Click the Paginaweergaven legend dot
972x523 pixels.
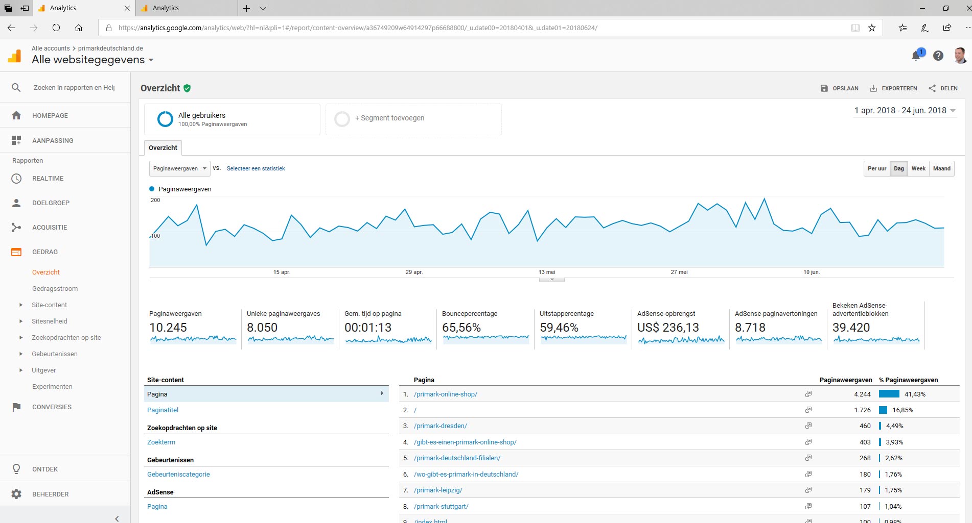[x=152, y=189]
